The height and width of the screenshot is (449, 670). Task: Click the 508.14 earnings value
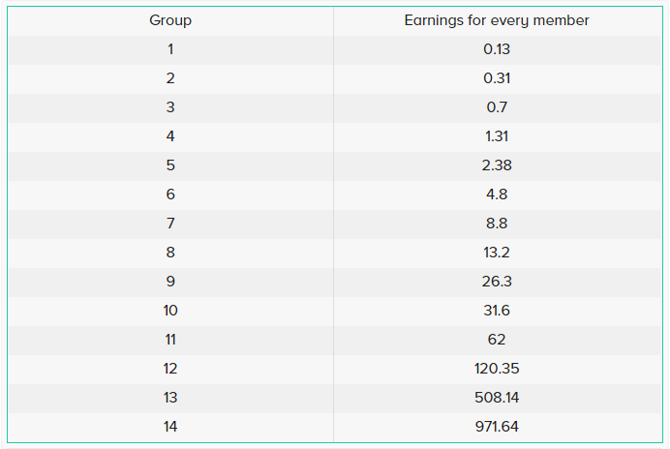[x=497, y=398]
